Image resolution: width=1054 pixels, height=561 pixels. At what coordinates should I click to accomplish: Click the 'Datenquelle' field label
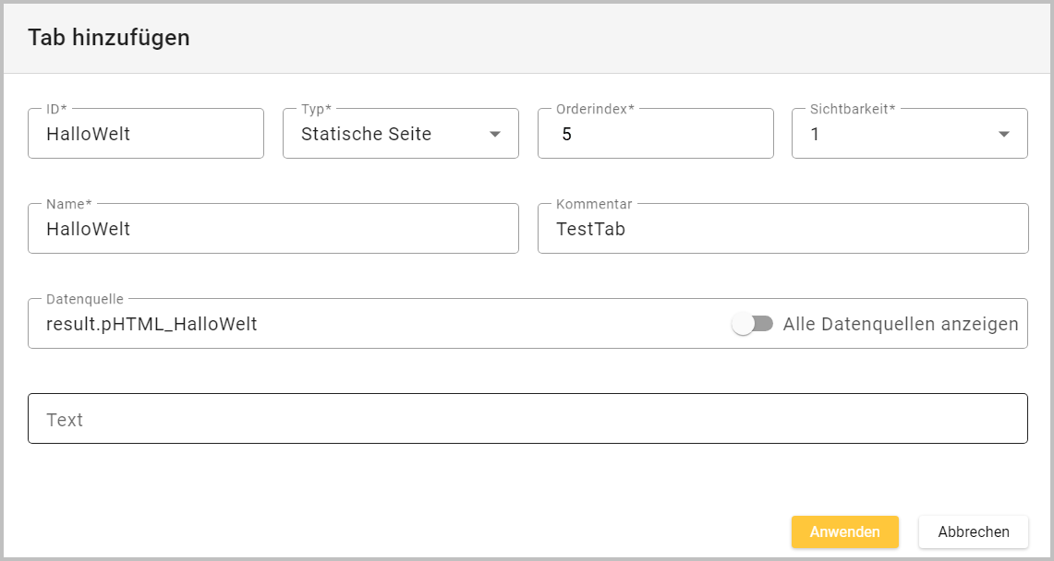coord(85,299)
